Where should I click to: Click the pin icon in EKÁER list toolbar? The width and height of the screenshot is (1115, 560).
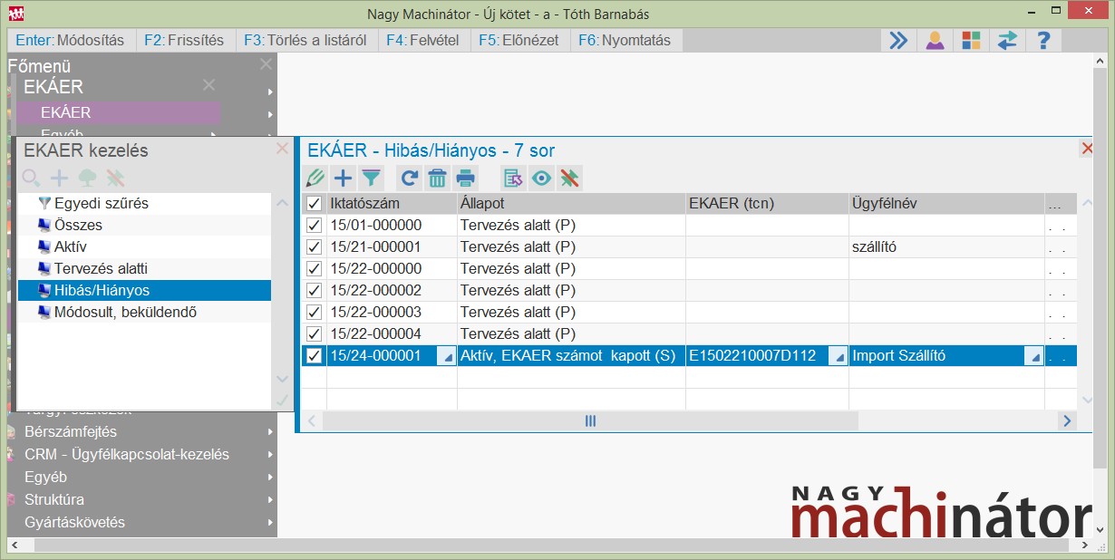click(568, 178)
